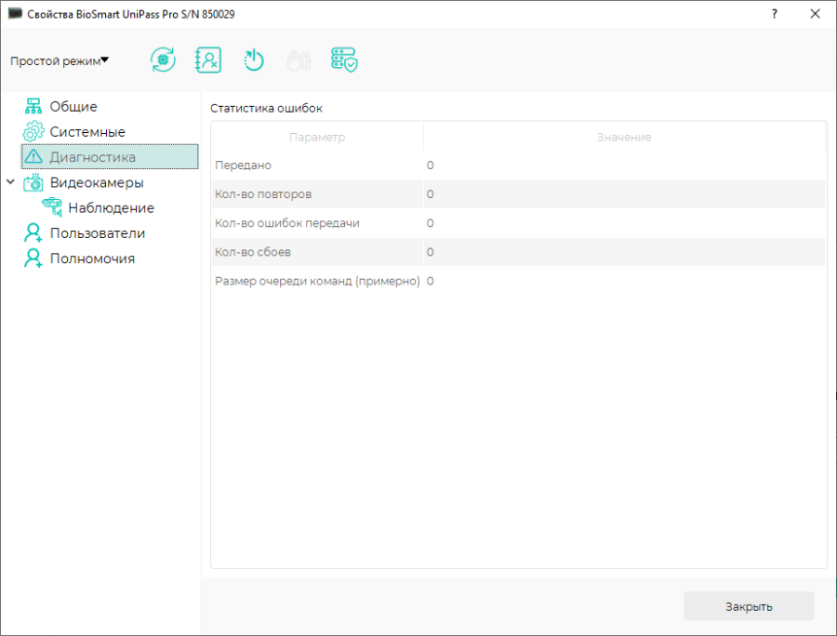This screenshot has width=837, height=636.
Task: Select the Передано row label
Action: [243, 166]
